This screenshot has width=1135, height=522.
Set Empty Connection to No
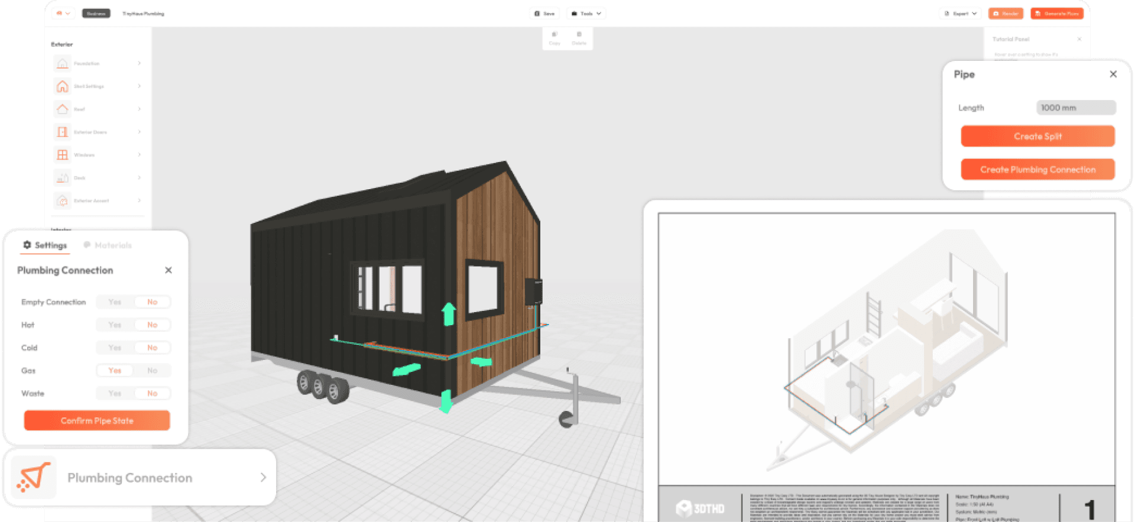tap(152, 302)
